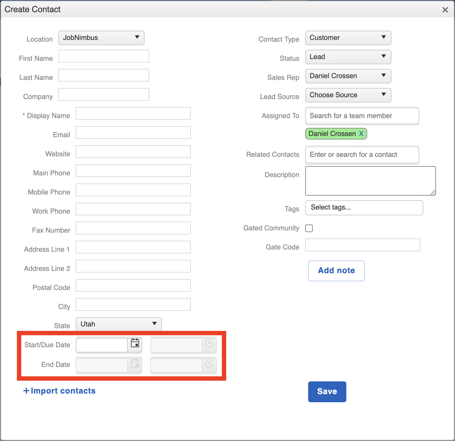Open the Import contacts link

63,391
